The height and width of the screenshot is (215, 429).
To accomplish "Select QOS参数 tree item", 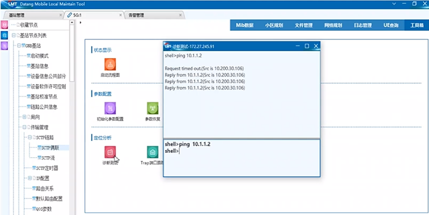I will (x=44, y=209).
